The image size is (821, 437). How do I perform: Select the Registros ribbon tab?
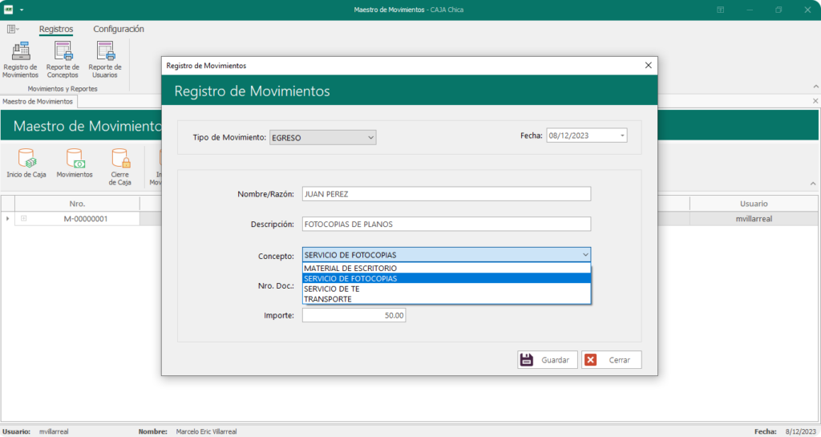point(56,29)
